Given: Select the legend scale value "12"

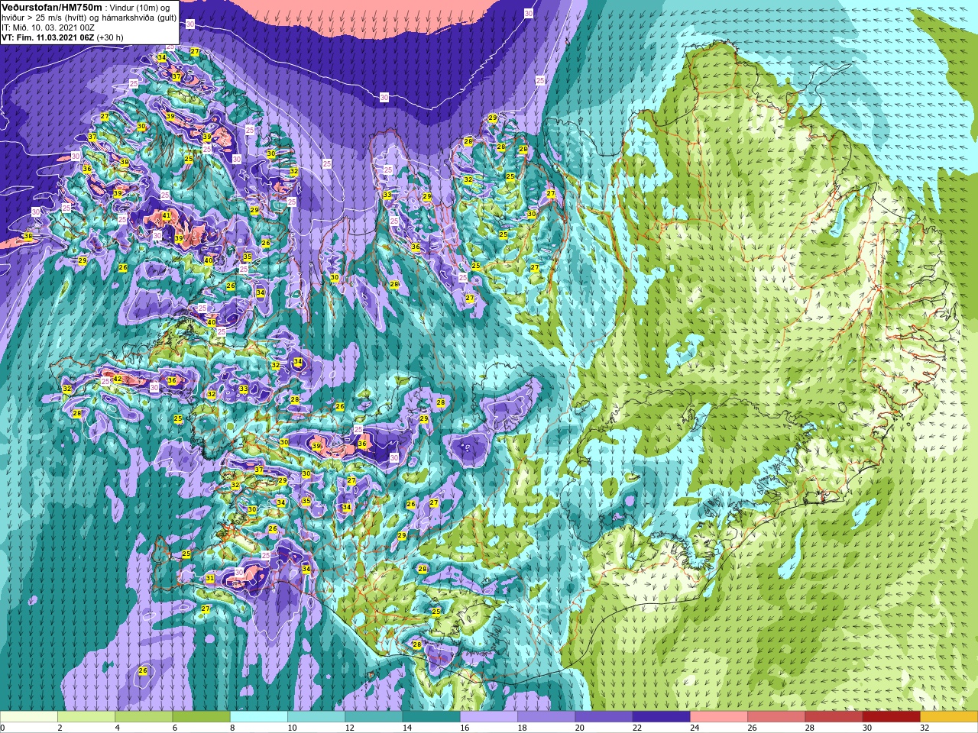Looking at the screenshot, I should (349, 728).
